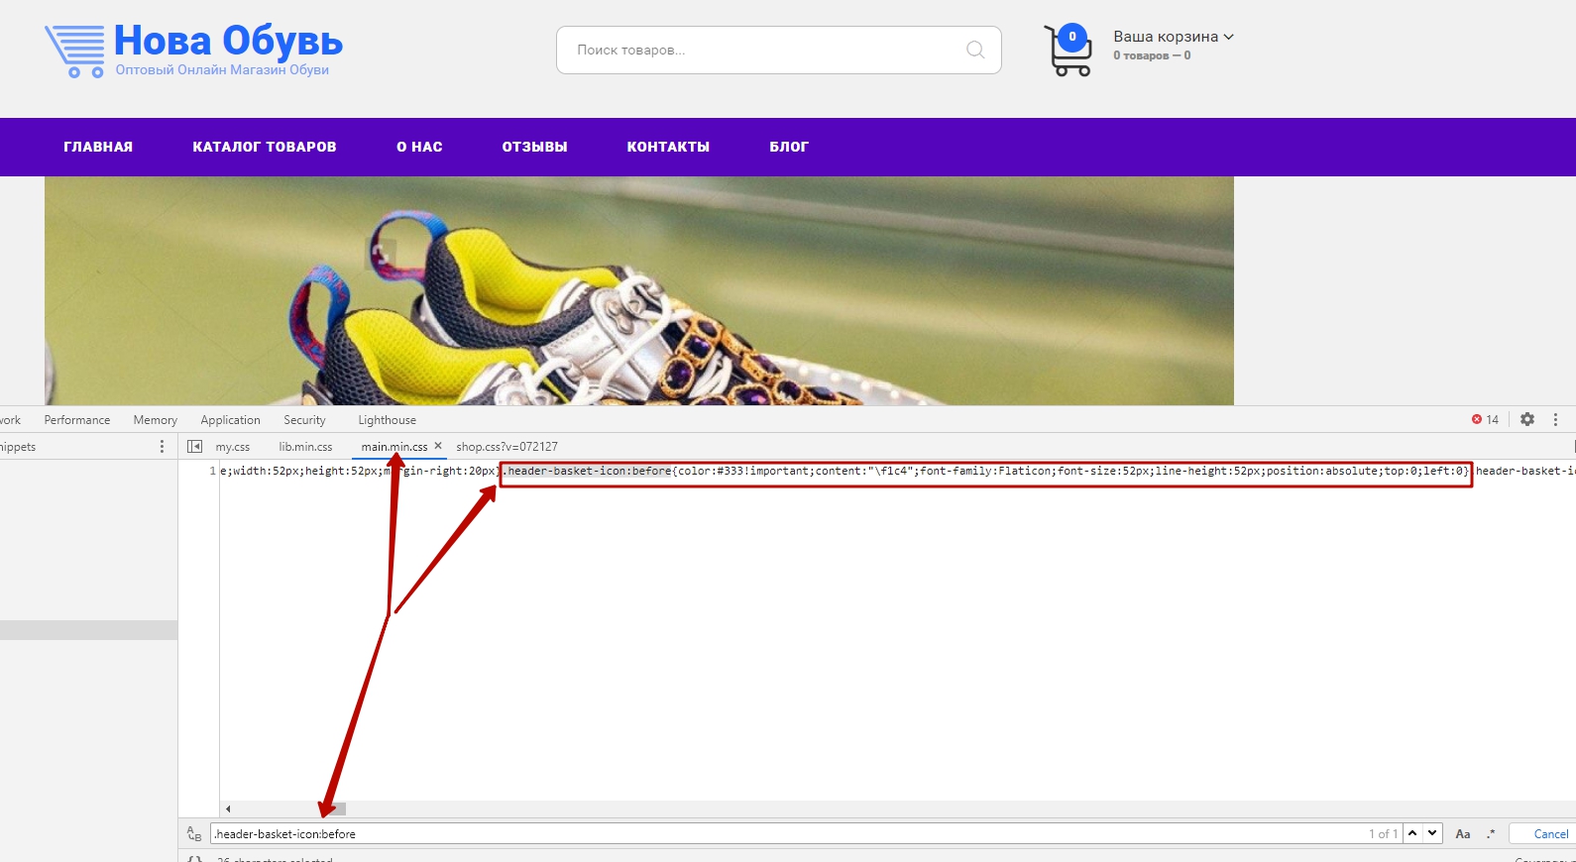Click the shopping cart icon in header
Viewport: 1576px width, 862px height.
click(x=1068, y=53)
